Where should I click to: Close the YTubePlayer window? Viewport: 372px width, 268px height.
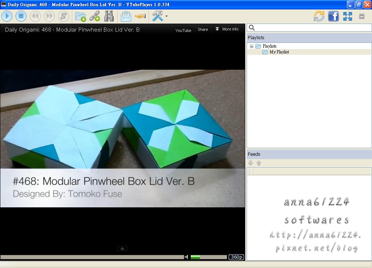coord(367,4)
